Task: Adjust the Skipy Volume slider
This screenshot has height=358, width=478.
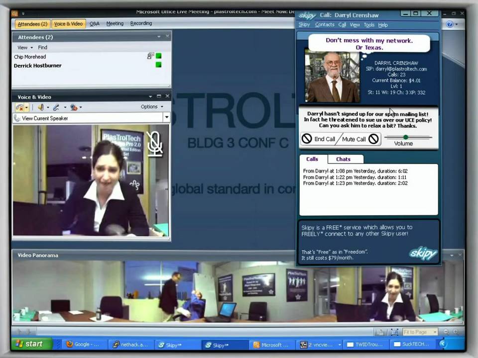Action: pyautogui.click(x=406, y=137)
